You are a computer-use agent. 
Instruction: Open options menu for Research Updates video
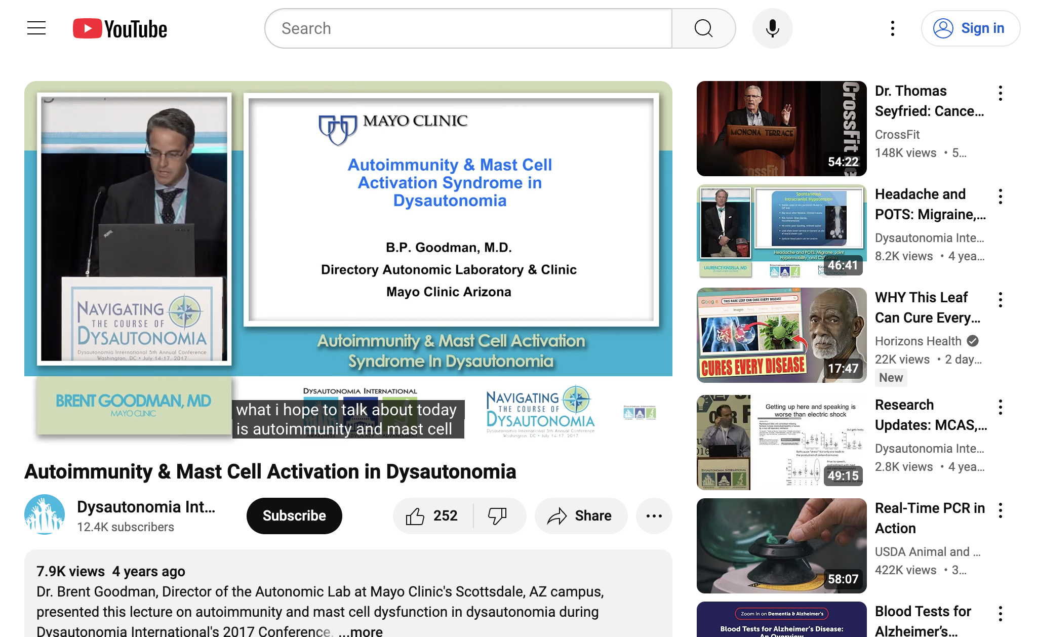click(x=1000, y=407)
